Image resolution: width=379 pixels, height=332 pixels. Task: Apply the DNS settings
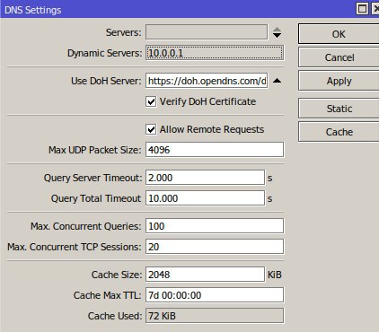coord(339,81)
